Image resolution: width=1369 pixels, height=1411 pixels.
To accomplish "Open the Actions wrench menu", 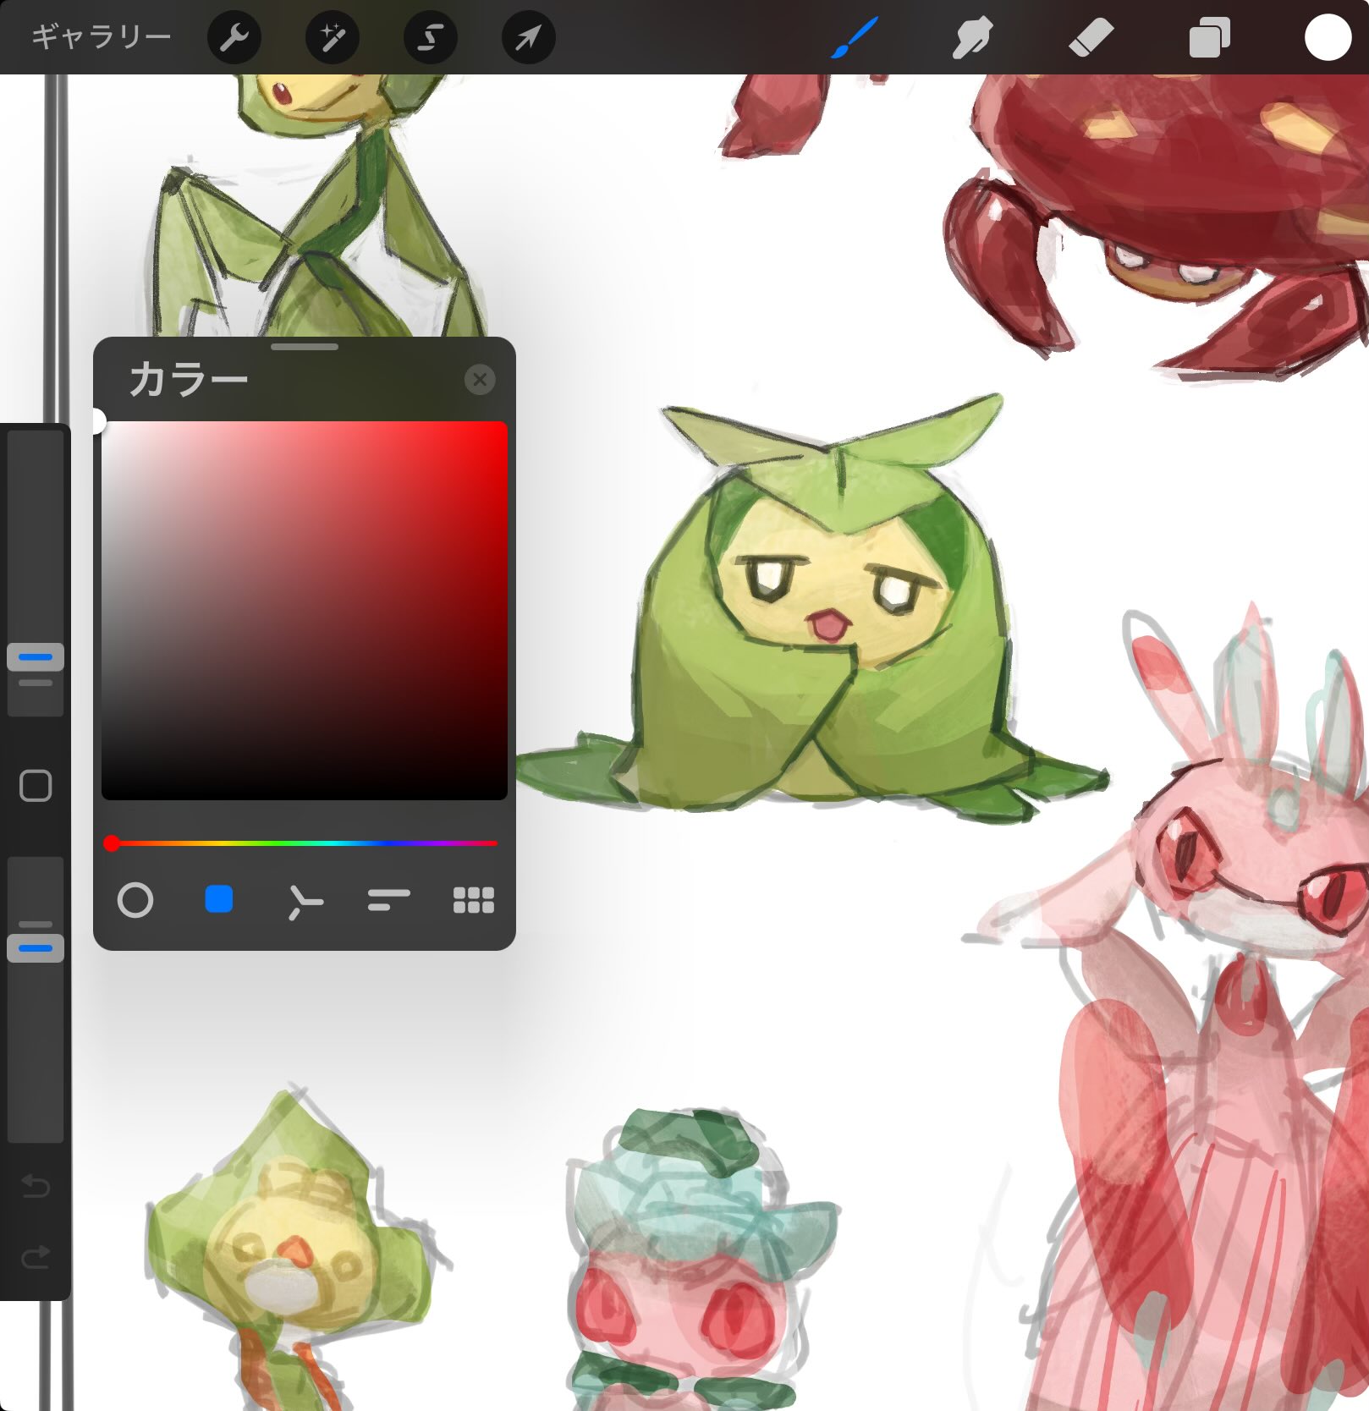I will [x=234, y=38].
